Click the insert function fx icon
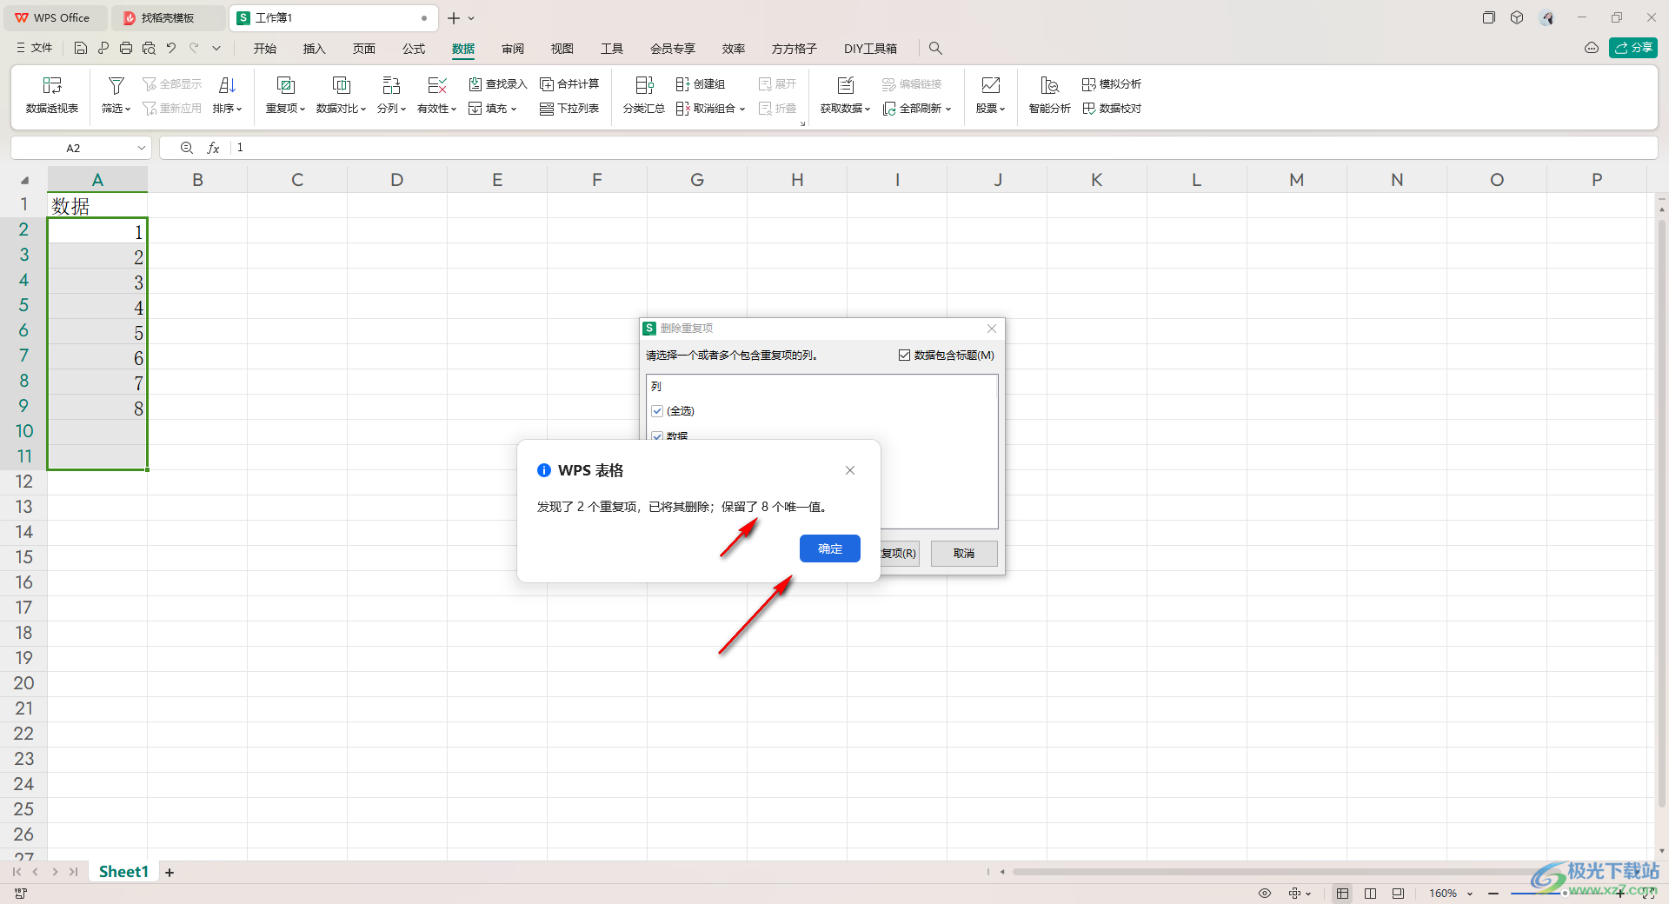This screenshot has width=1669, height=904. point(213,148)
